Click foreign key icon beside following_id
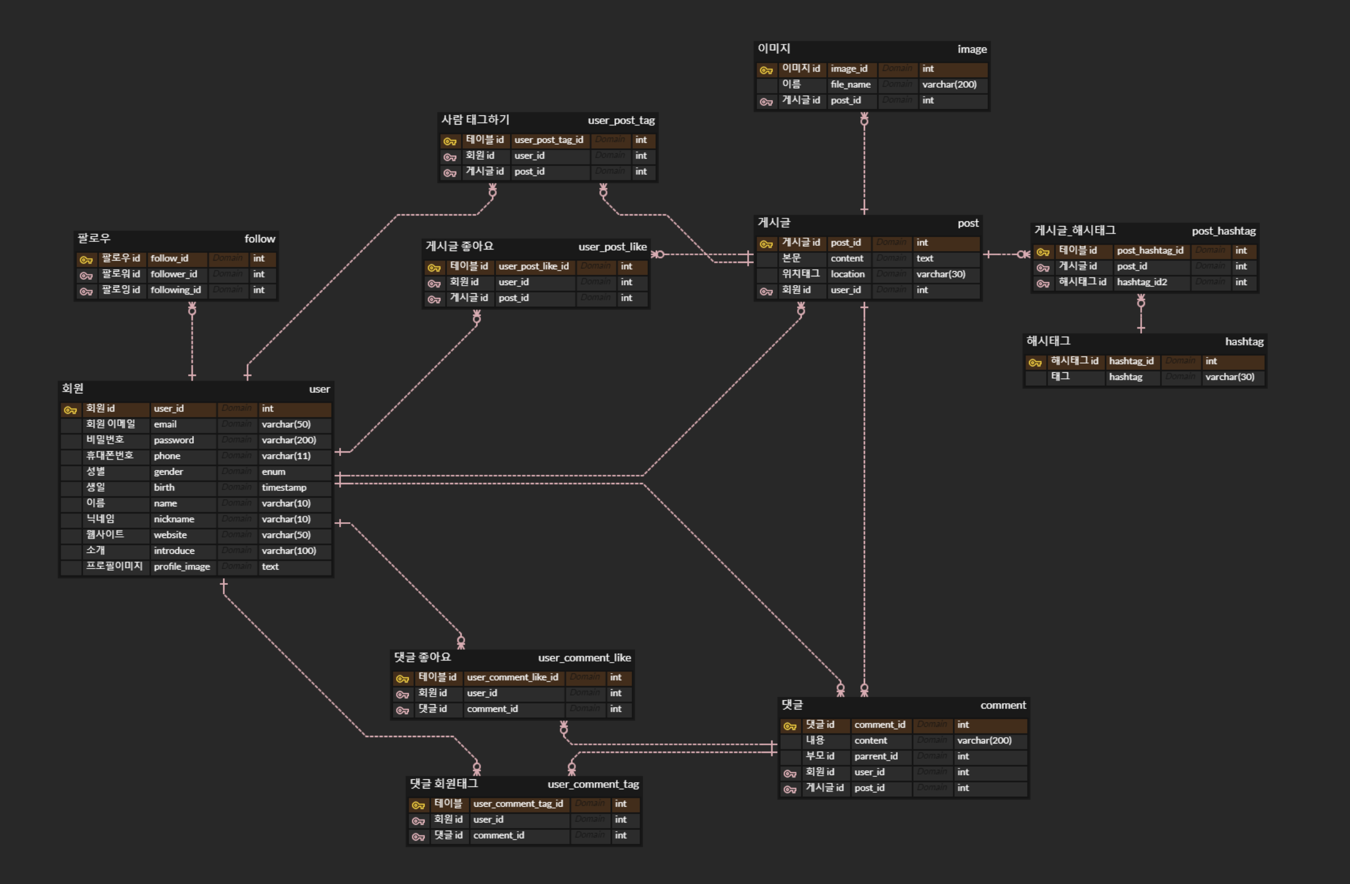Viewport: 1350px width, 884px height. point(86,291)
